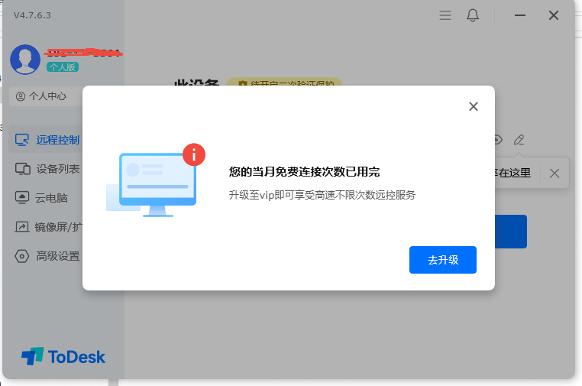Screen dimensions: 582x386
Task: Click the monitor illustration with red alert
Action: point(156,180)
